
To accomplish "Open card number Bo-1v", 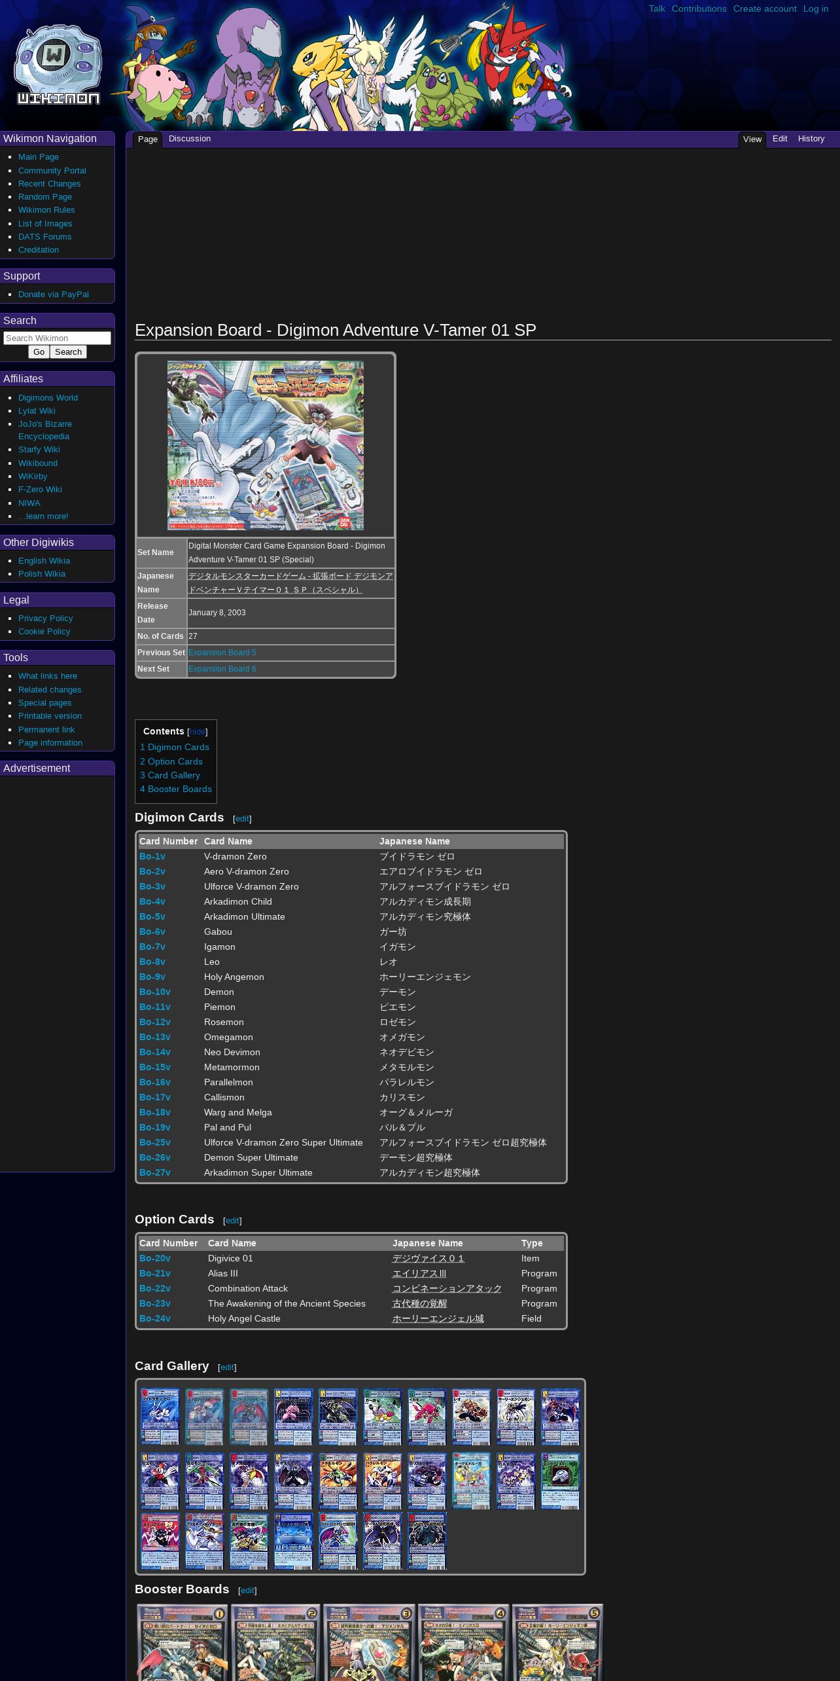I will 152,856.
